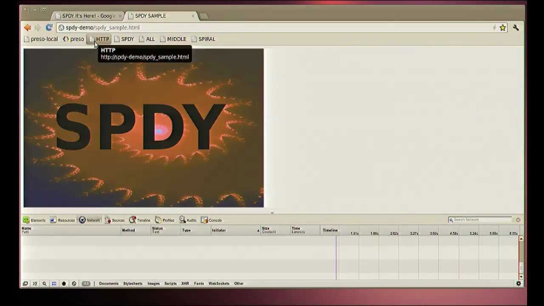544x306 pixels.
Task: Open the preso bookmark
Action: click(x=74, y=39)
